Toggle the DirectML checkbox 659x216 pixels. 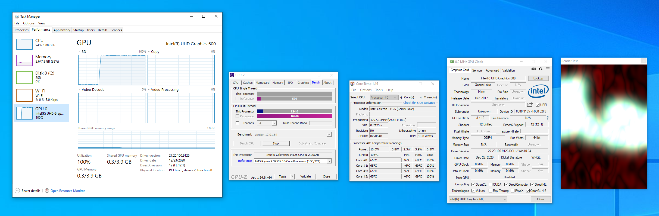coord(532,185)
